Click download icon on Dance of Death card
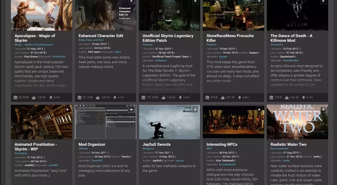Viewport: 337px width, 185px height. click(x=303, y=97)
